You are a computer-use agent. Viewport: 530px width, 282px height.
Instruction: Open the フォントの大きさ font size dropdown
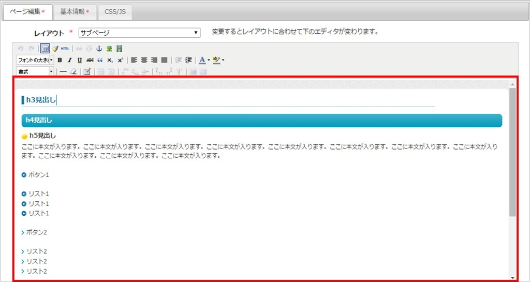(35, 60)
